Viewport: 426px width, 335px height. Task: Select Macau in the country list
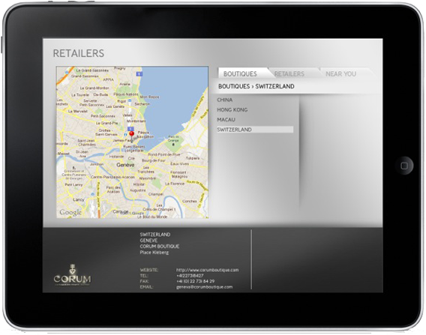tap(226, 119)
